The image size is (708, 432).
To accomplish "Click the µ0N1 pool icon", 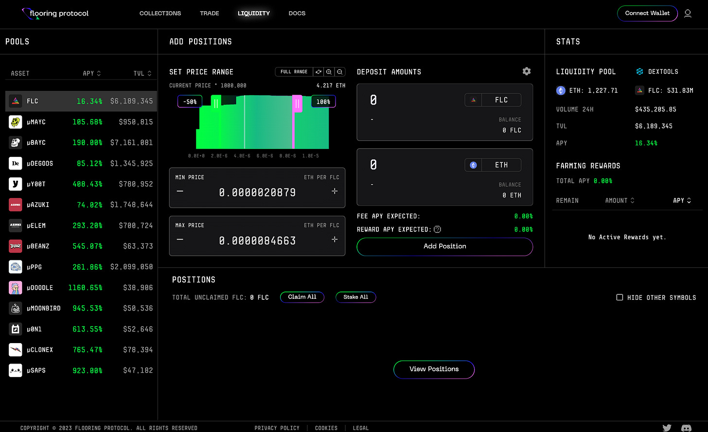I will point(16,329).
